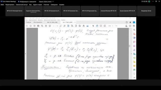Viewport: 161px width, 90px height.
Task: Open the red PDF tool in right pane
Action: pyautogui.click(x=134, y=34)
